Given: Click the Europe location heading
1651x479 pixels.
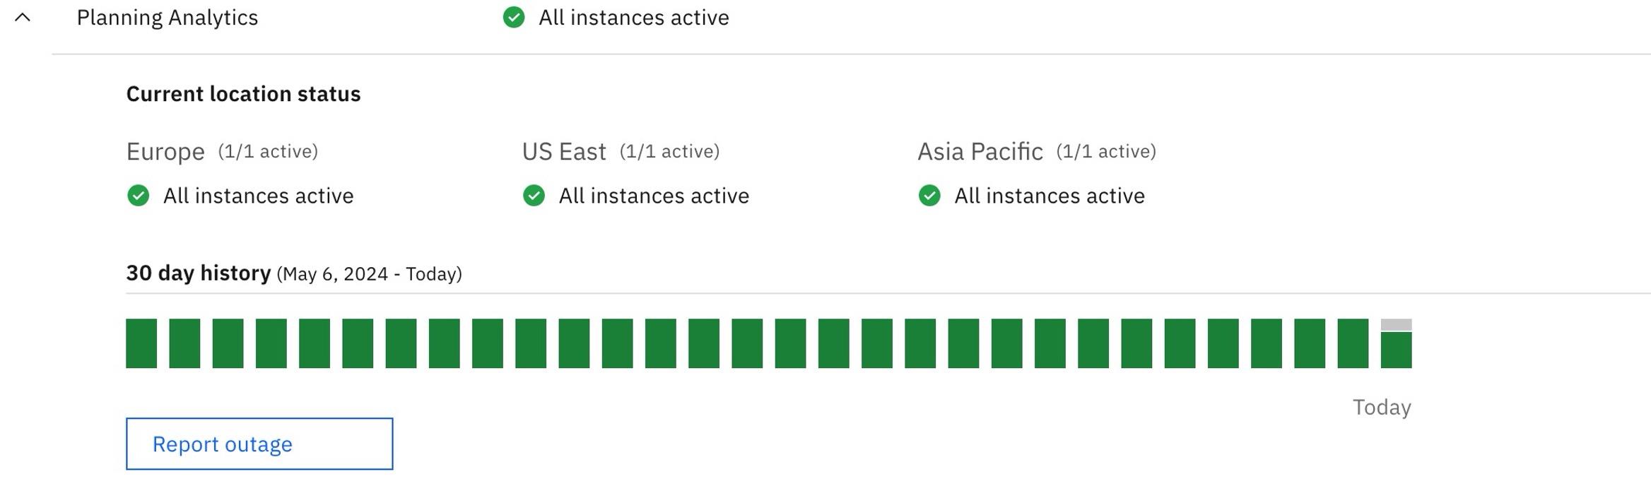Looking at the screenshot, I should coord(165,151).
